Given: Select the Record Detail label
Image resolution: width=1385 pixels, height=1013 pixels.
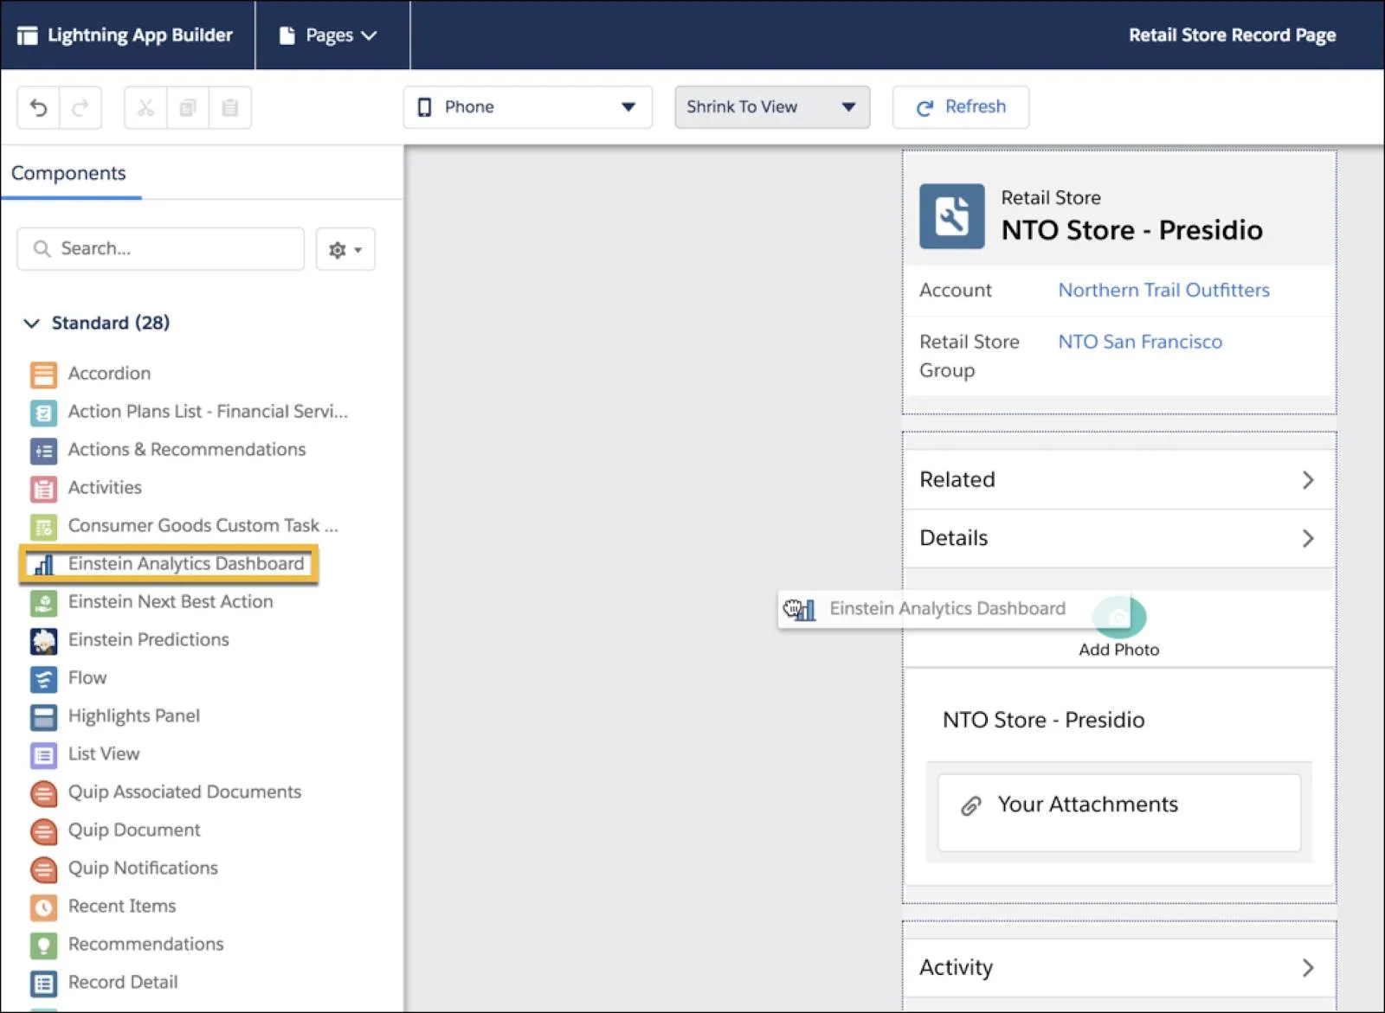Looking at the screenshot, I should click(123, 983).
